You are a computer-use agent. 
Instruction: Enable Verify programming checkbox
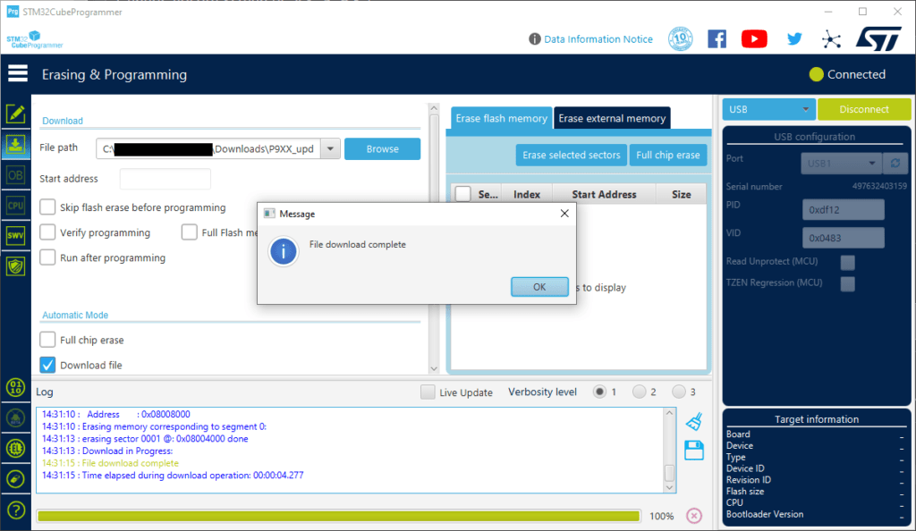click(48, 232)
